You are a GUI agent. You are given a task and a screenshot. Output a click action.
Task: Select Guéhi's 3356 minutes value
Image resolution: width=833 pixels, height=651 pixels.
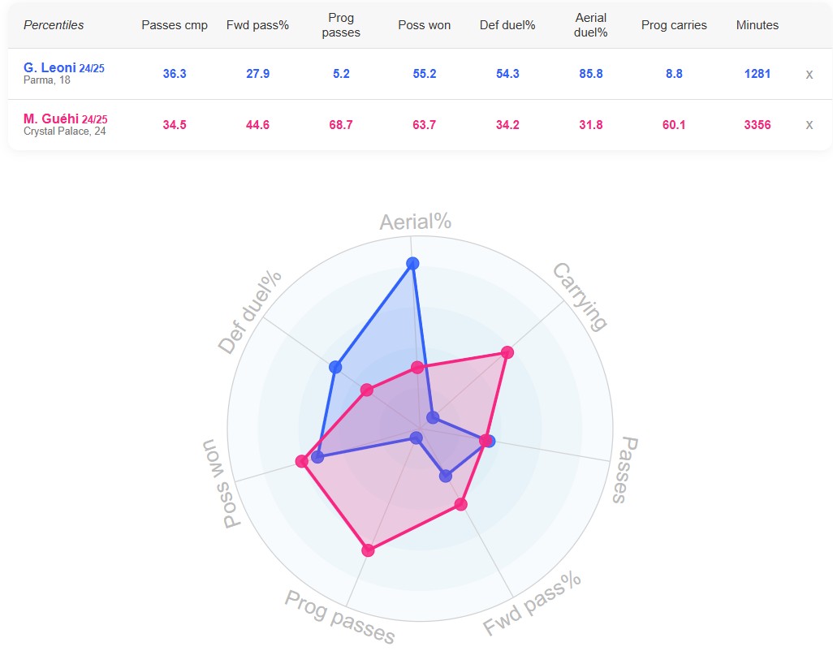757,125
